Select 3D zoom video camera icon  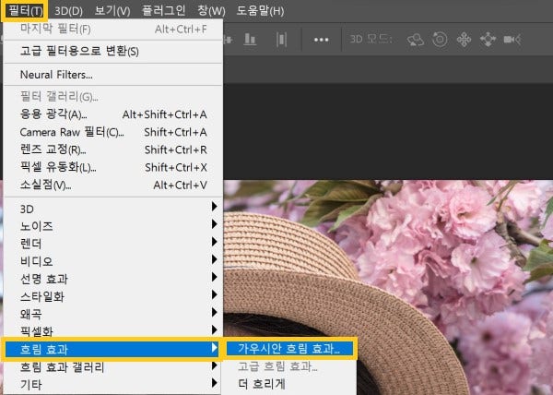(512, 40)
